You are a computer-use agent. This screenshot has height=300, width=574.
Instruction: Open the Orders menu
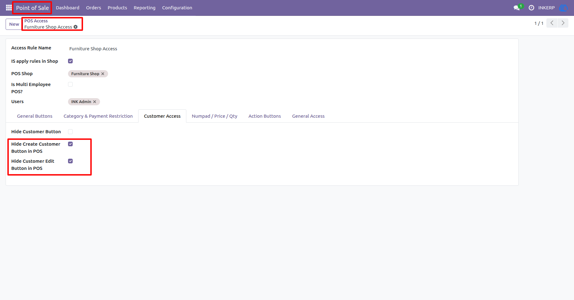click(x=93, y=8)
